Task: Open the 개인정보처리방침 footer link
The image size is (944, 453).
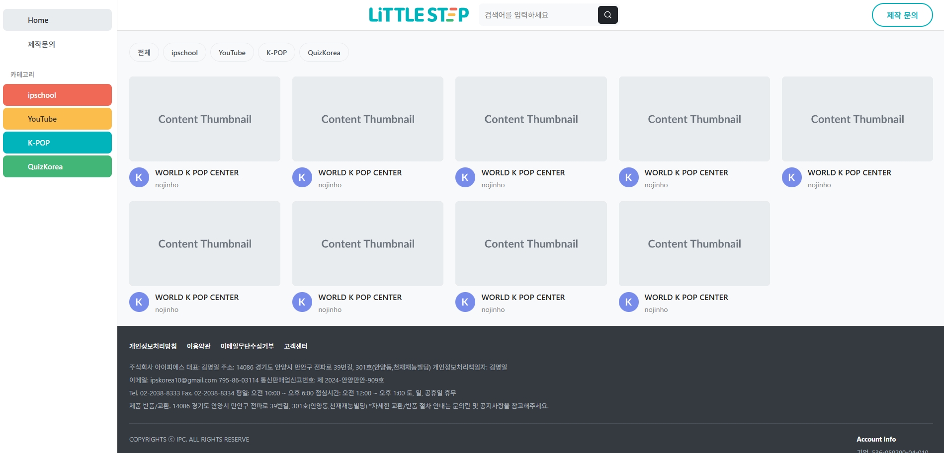Action: point(153,346)
